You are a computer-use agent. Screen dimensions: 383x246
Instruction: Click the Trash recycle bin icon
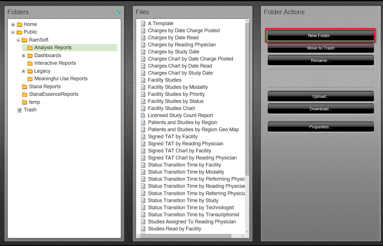click(x=19, y=110)
